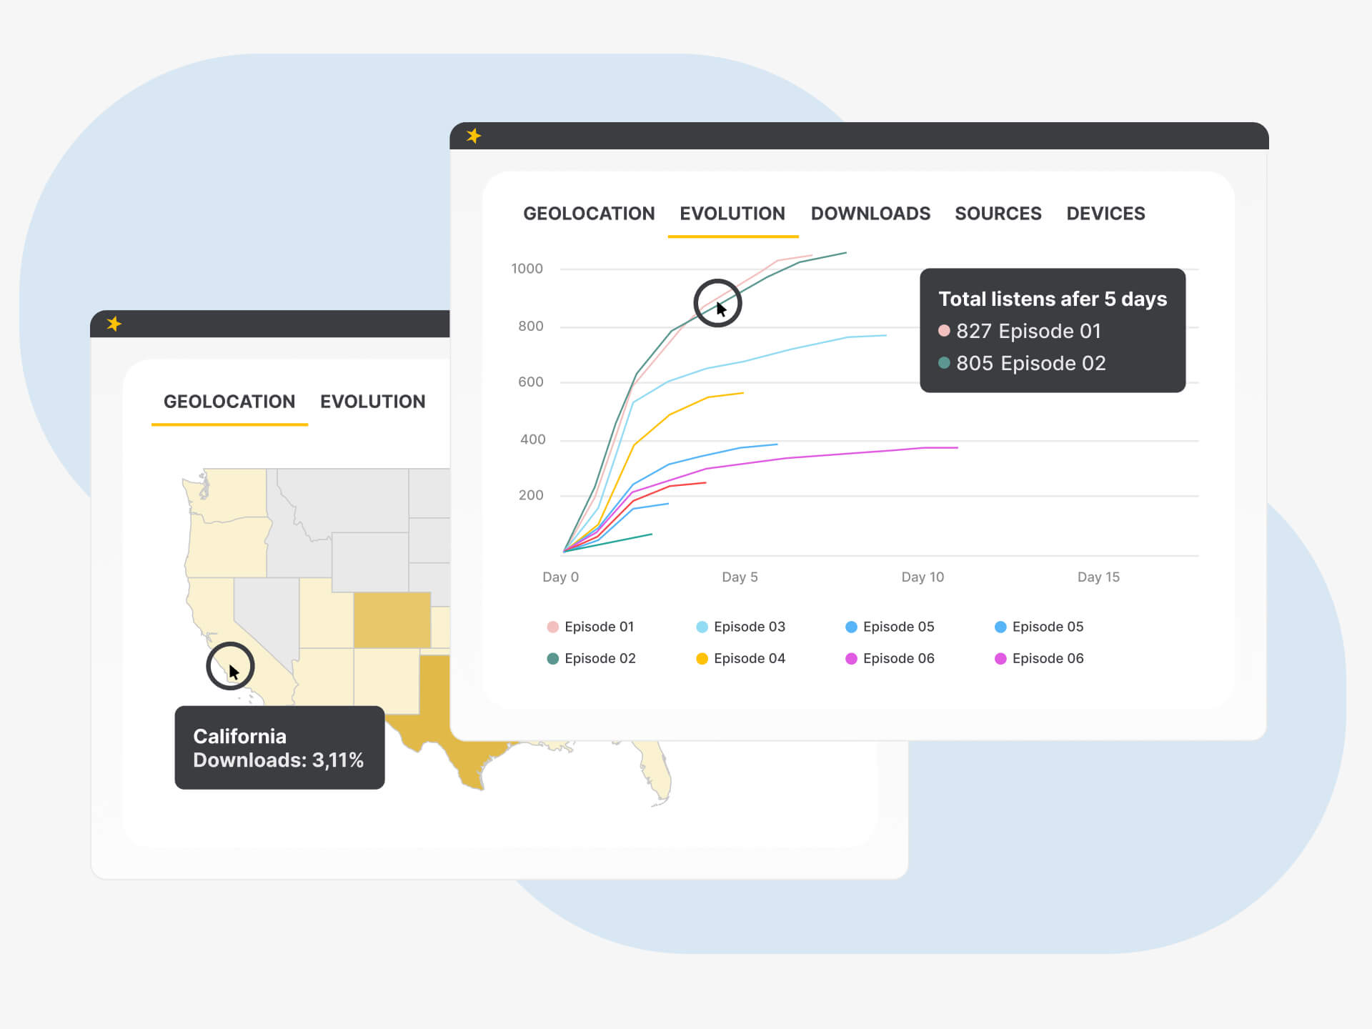This screenshot has height=1029, width=1372.
Task: Toggle the Episode 01 legend dot
Action: point(552,627)
